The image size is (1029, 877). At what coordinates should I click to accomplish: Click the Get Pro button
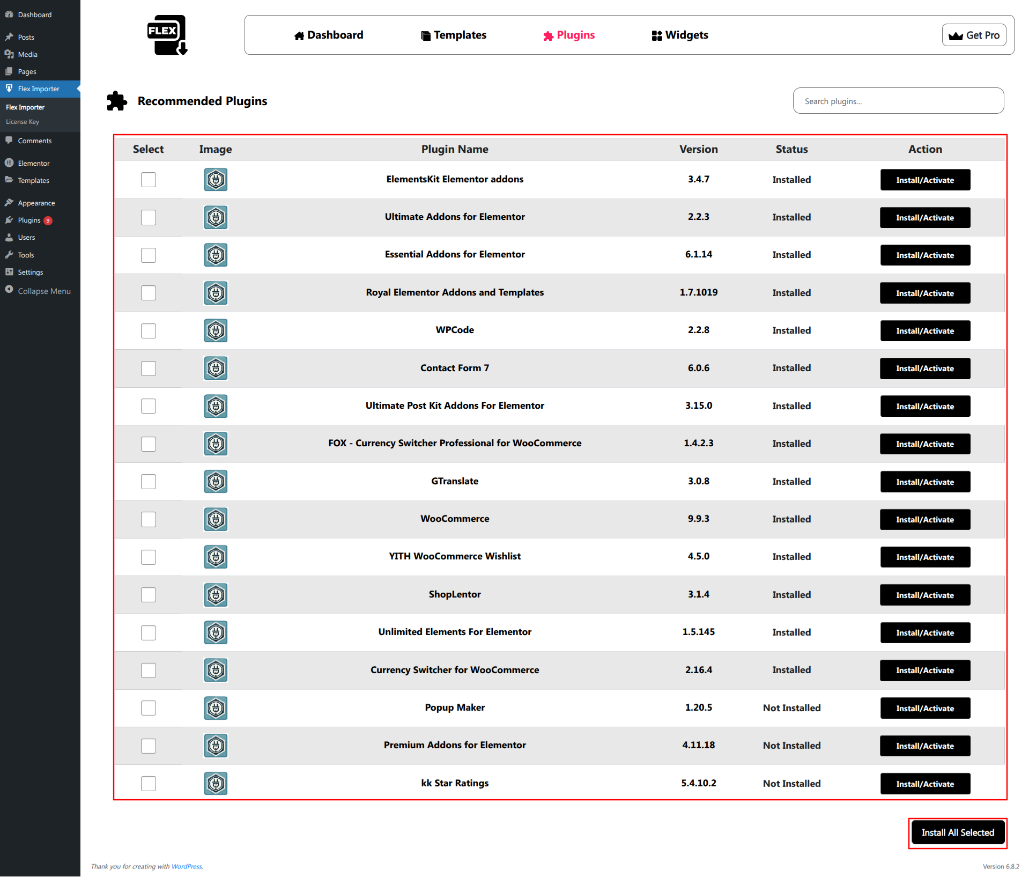(x=974, y=35)
